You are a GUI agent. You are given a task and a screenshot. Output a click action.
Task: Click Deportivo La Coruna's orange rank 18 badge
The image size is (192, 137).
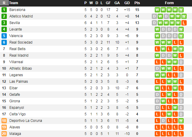[4, 121]
